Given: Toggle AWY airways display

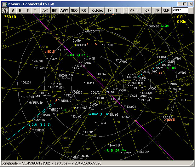Looking at the screenshot, I should 64,10.
